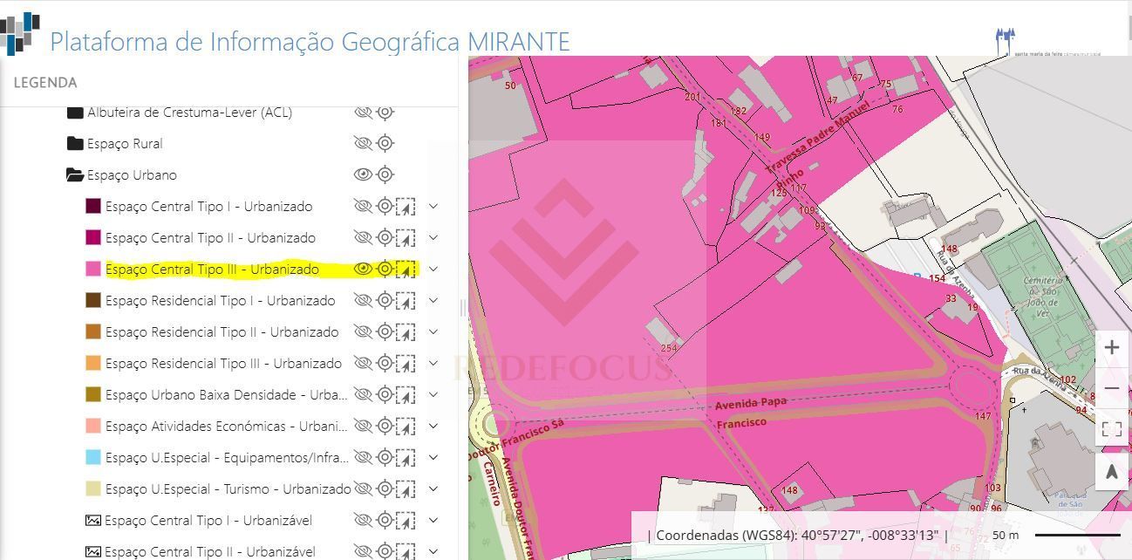
Task: Select Espaço Urbano Baixa Densidade layer name
Action: coord(225,395)
